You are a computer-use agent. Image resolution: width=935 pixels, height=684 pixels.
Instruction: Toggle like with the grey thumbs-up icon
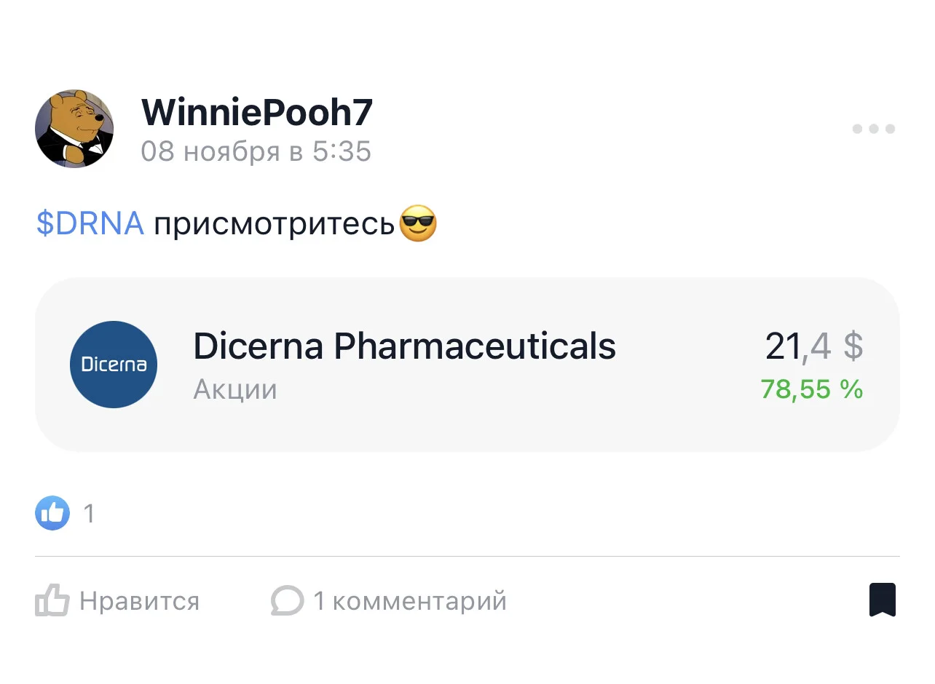point(52,600)
